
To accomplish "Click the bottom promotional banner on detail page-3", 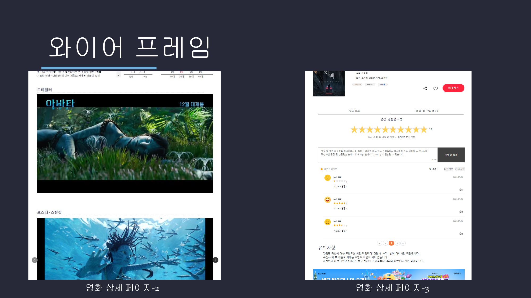I will click(389, 274).
